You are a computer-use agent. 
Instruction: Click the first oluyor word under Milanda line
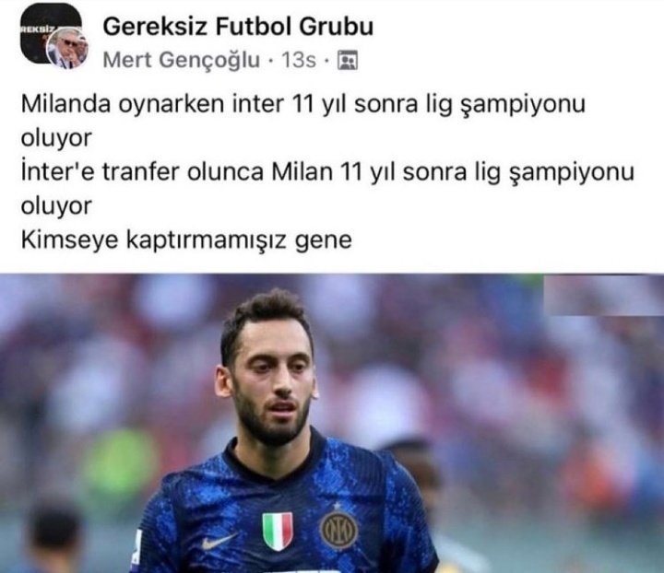pos(56,138)
